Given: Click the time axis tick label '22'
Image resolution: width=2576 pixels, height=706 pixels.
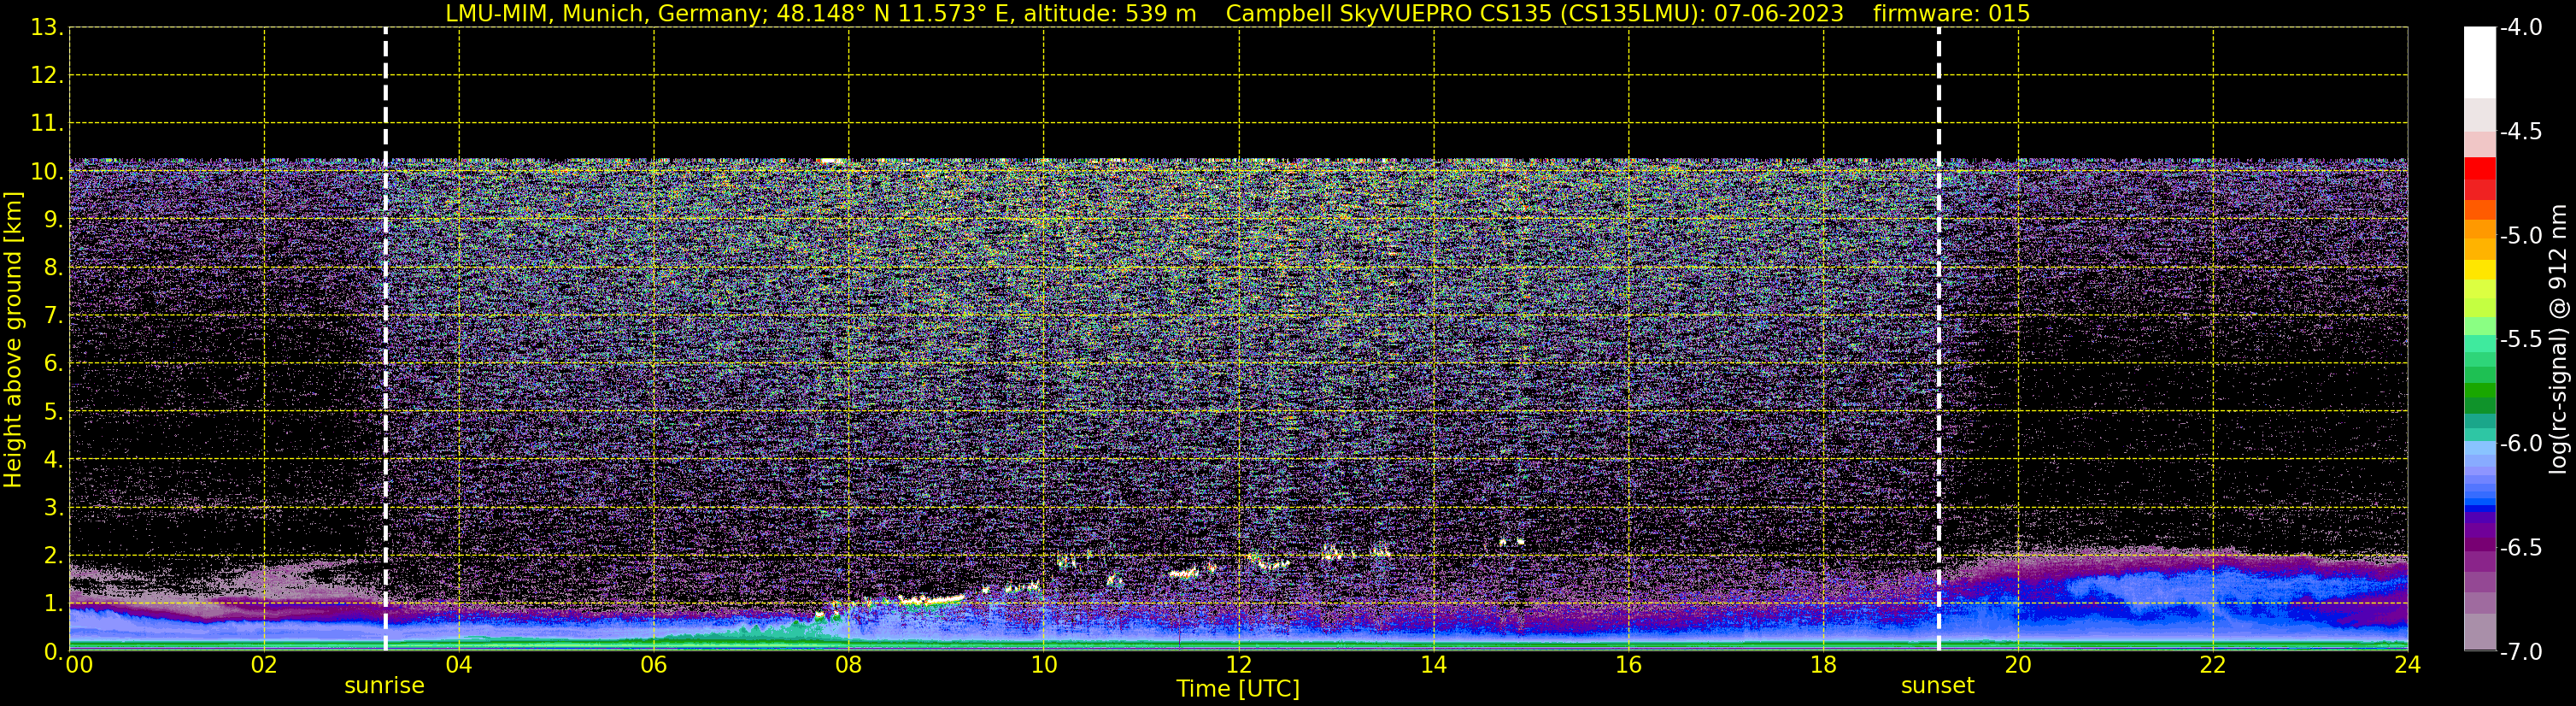Looking at the screenshot, I should [2213, 665].
